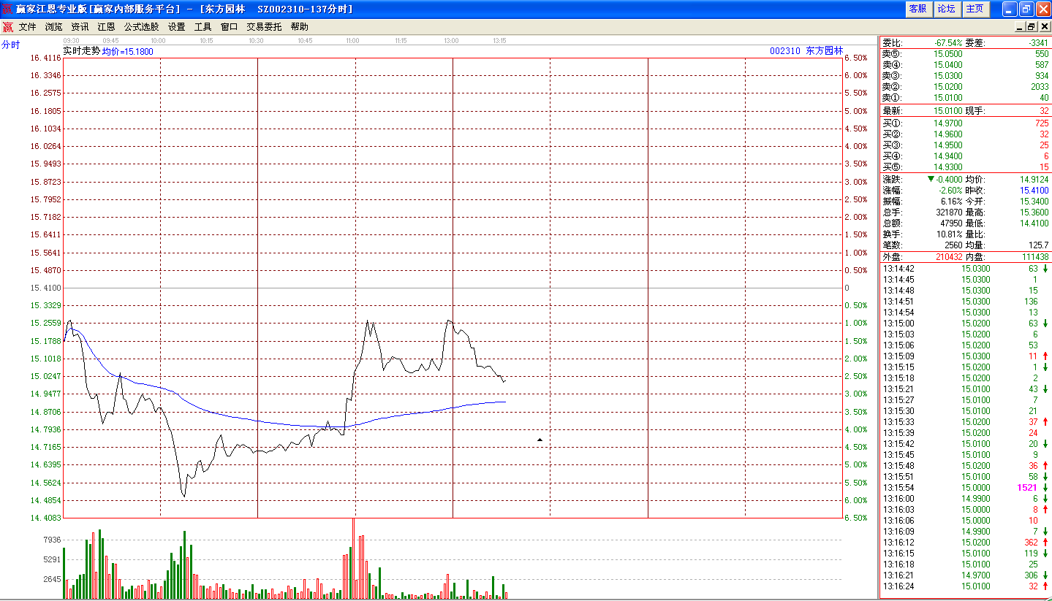Image resolution: width=1052 pixels, height=601 pixels.
Task: Click the 昨收 15.4100 value
Action: click(1034, 191)
